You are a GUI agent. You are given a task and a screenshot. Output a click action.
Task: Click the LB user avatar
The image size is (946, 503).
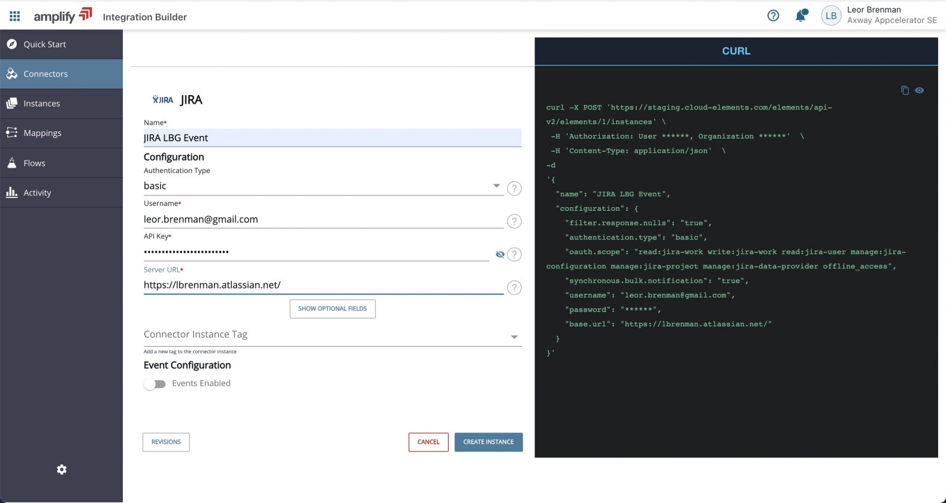coord(830,16)
